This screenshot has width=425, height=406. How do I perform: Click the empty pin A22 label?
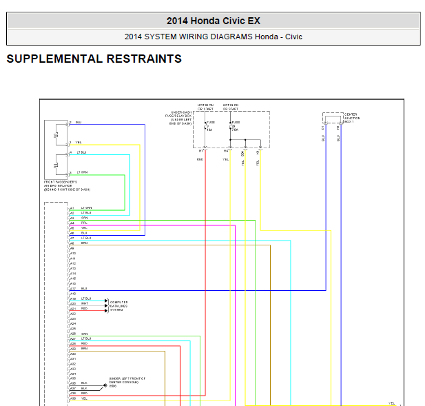73,314
